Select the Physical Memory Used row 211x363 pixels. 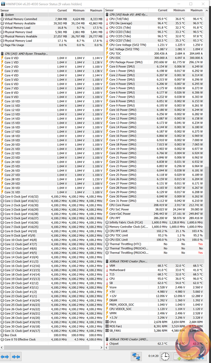(x=52, y=32)
